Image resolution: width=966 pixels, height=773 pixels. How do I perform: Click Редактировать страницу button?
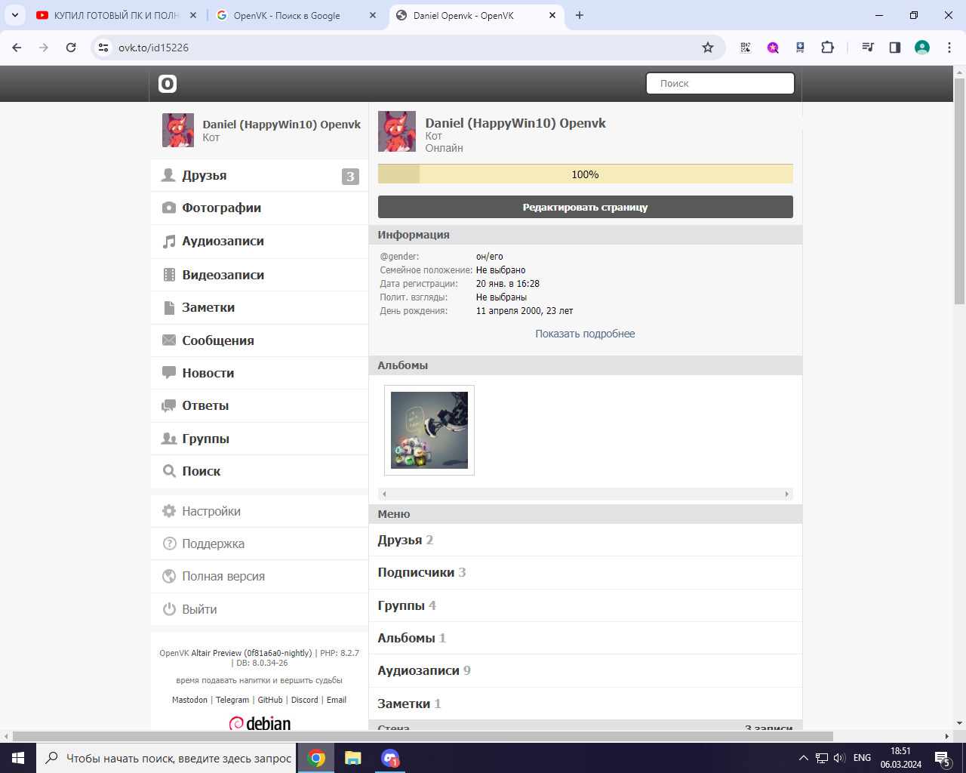[585, 207]
